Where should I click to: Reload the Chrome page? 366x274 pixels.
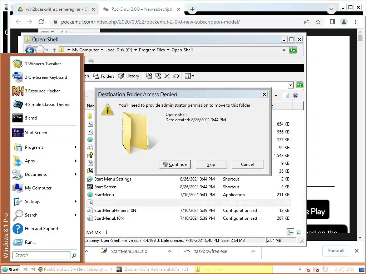coord(41,22)
